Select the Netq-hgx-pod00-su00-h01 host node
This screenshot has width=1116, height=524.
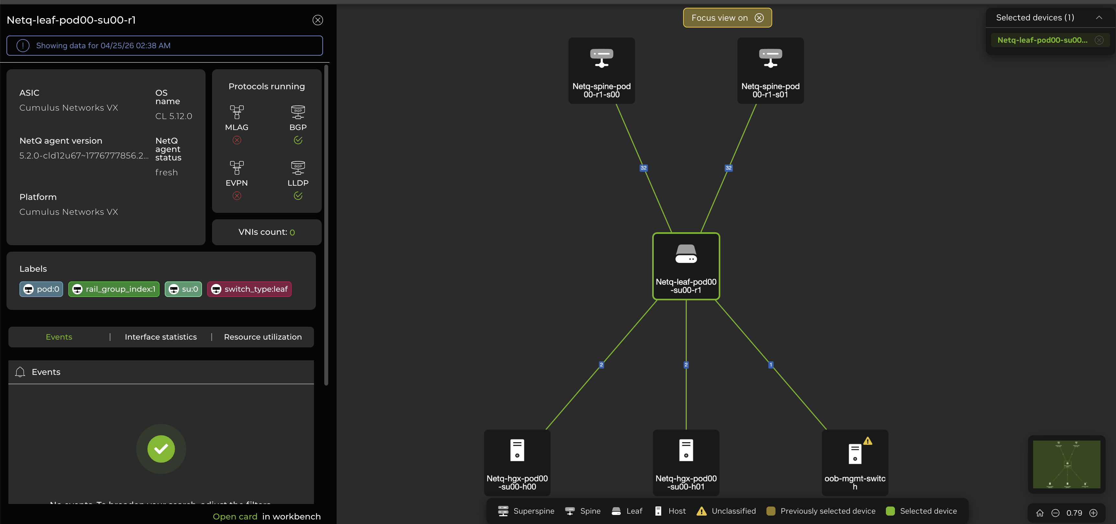pyautogui.click(x=686, y=463)
